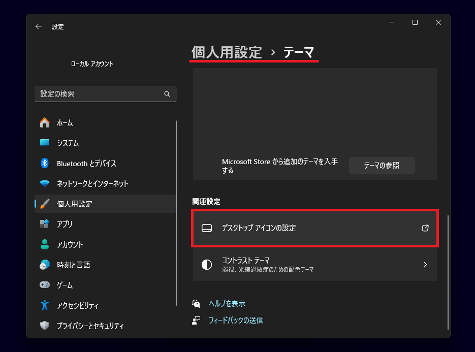Click the sidebar navigation scrollbar
The image size is (475, 352).
click(x=176, y=213)
